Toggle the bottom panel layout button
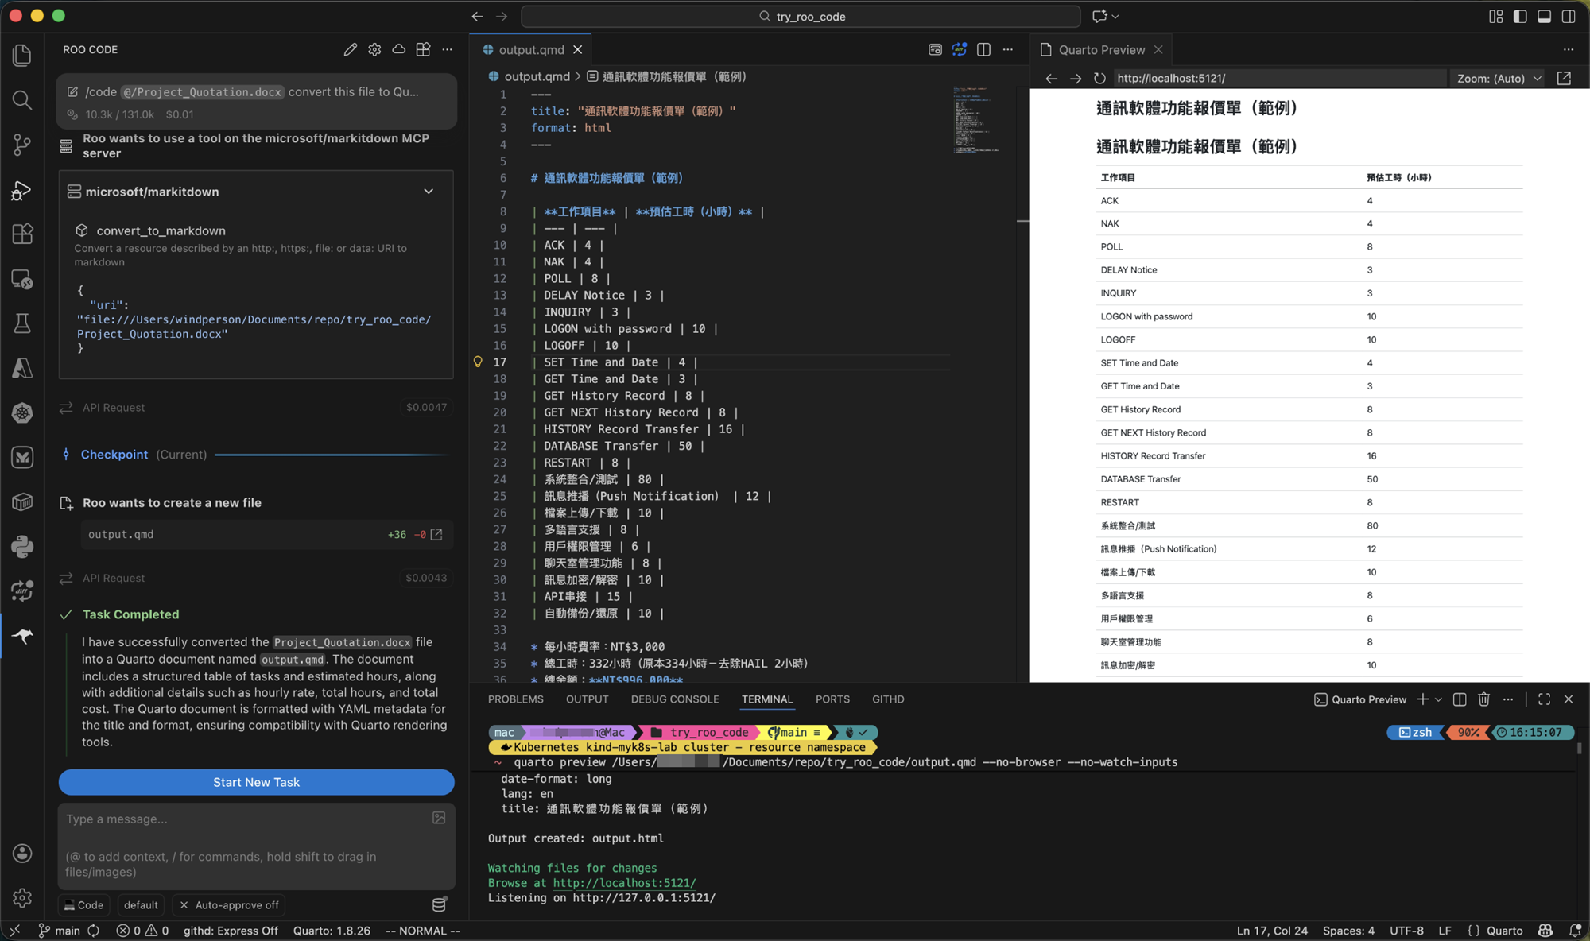The image size is (1590, 941). click(1544, 16)
